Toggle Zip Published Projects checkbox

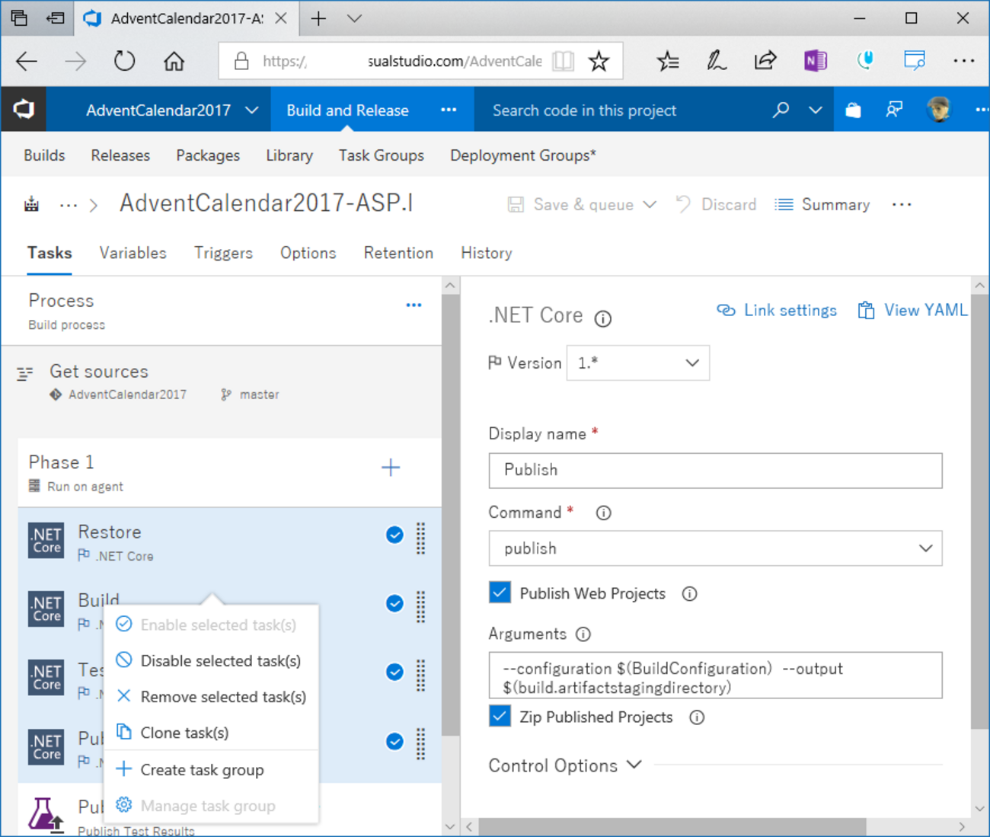point(500,717)
